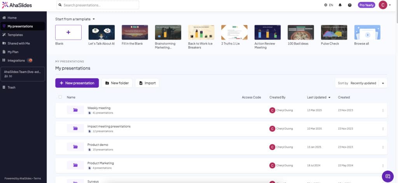
Task: Open more options for Weekly meeting row
Action: coord(383,110)
